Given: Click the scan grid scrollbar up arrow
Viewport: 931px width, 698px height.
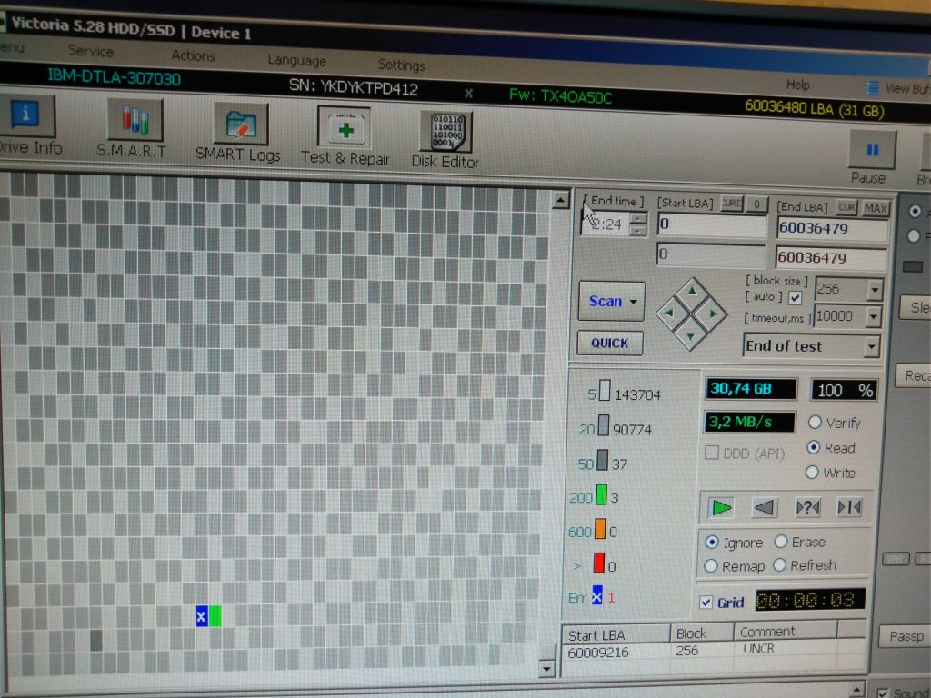Looking at the screenshot, I should point(560,201).
